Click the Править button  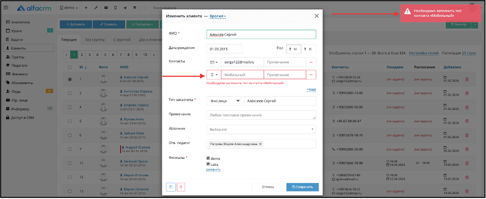pyautogui.click(x=109, y=24)
